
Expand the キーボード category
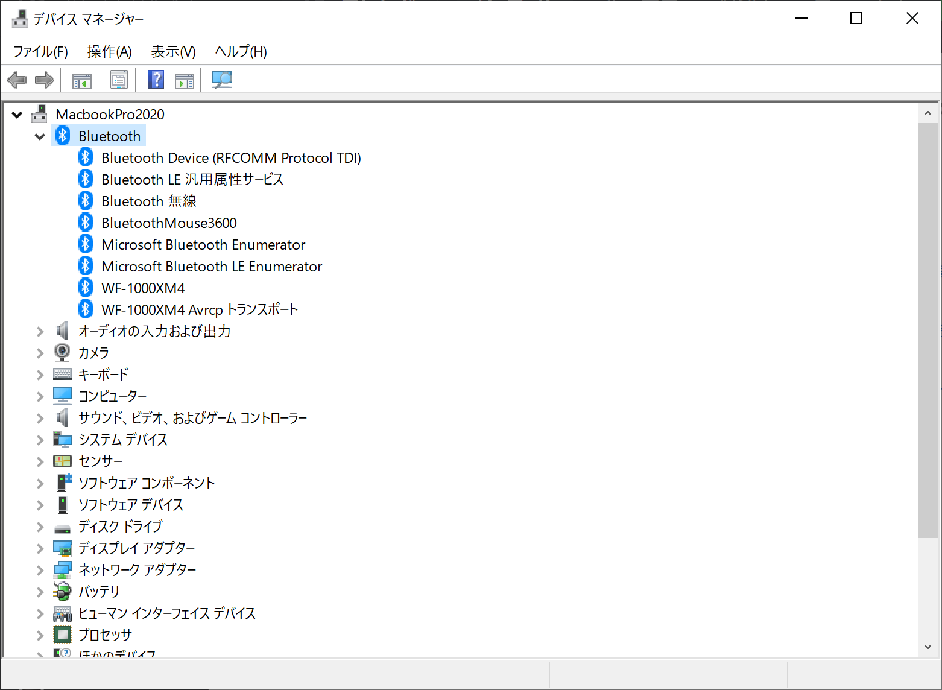coord(40,375)
